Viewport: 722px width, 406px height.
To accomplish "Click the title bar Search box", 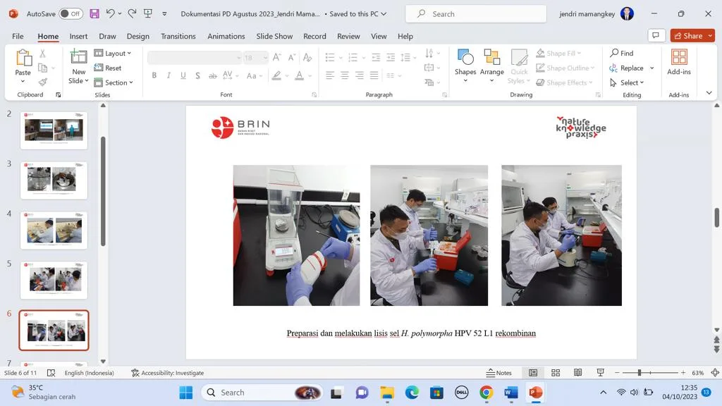I will [x=476, y=14].
